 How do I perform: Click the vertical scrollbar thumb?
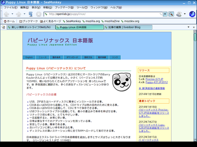195,37
